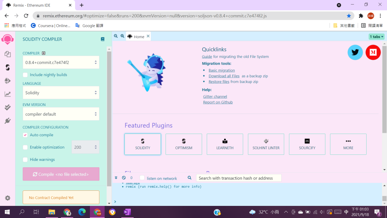
Task: Open File Explorer from the taskbar
Action: [51, 212]
